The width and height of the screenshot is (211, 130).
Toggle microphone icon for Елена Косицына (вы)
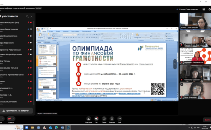pyautogui.click(x=28, y=22)
